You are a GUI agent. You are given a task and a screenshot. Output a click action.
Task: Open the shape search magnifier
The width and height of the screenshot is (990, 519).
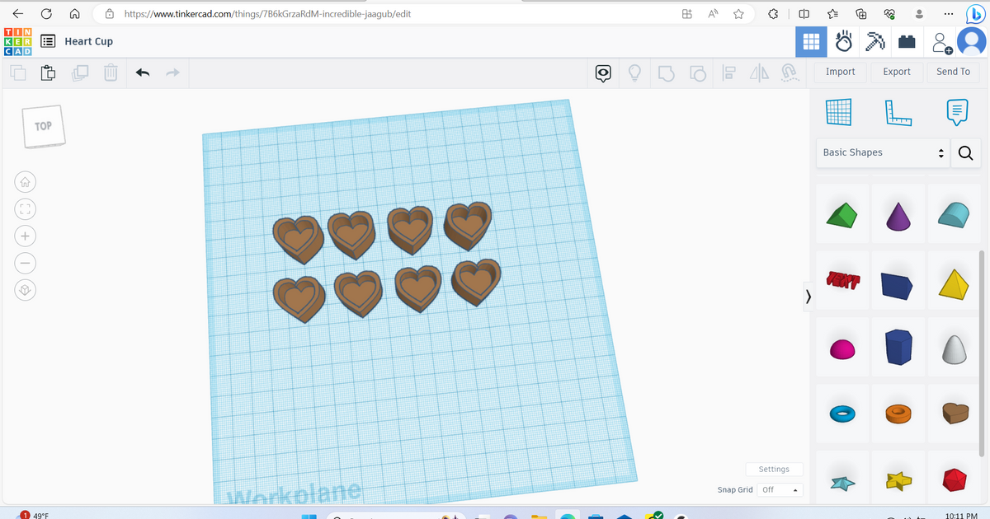(x=965, y=152)
